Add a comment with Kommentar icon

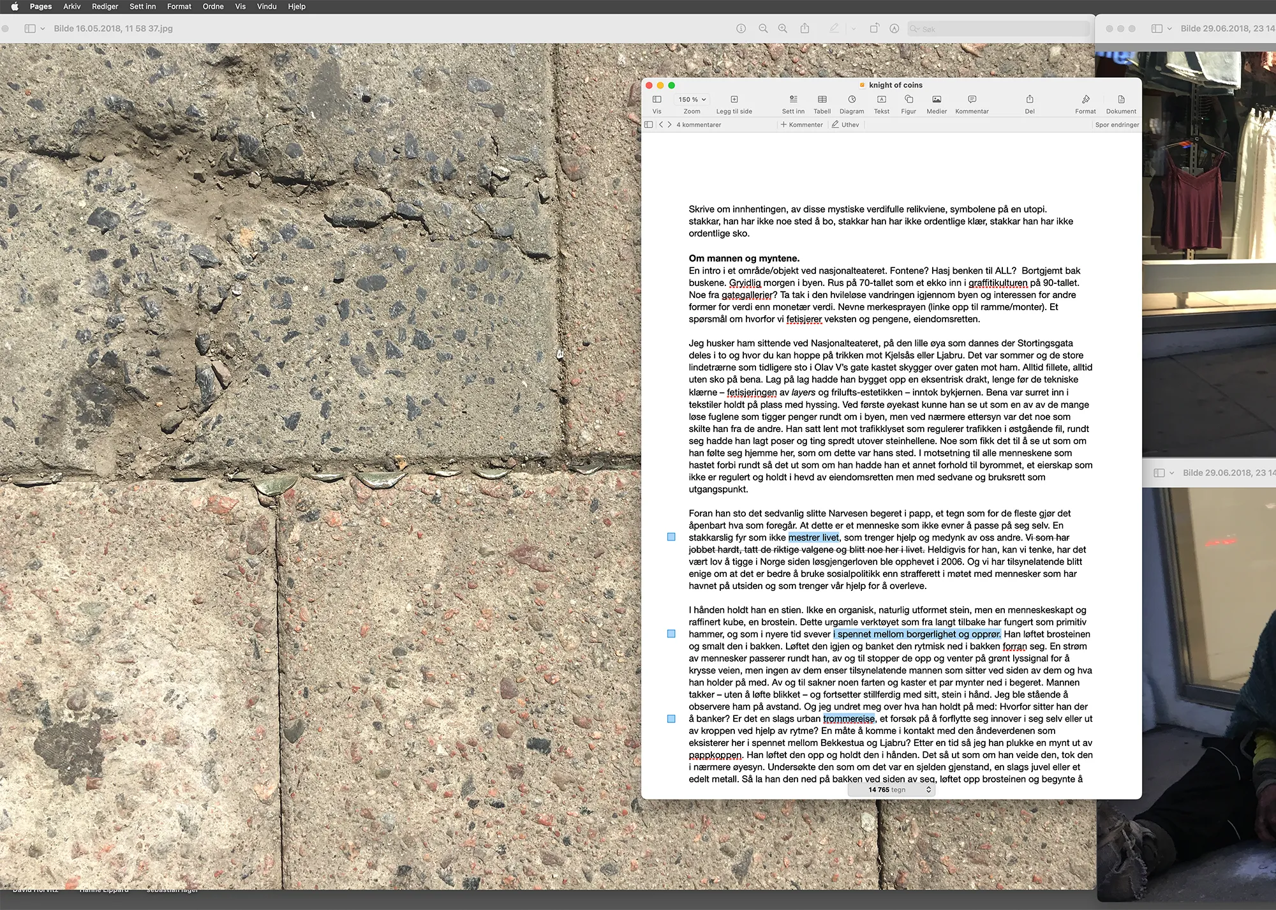point(972,100)
